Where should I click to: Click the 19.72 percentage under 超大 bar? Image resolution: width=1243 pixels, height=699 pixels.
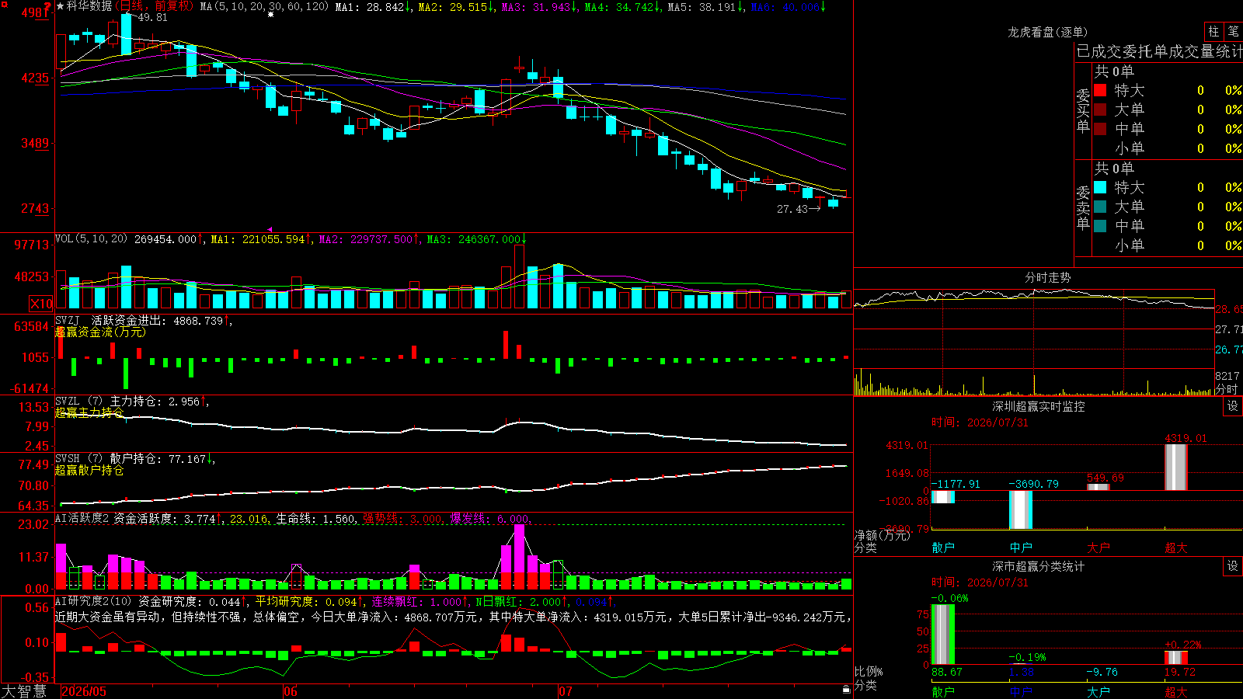point(1180,672)
